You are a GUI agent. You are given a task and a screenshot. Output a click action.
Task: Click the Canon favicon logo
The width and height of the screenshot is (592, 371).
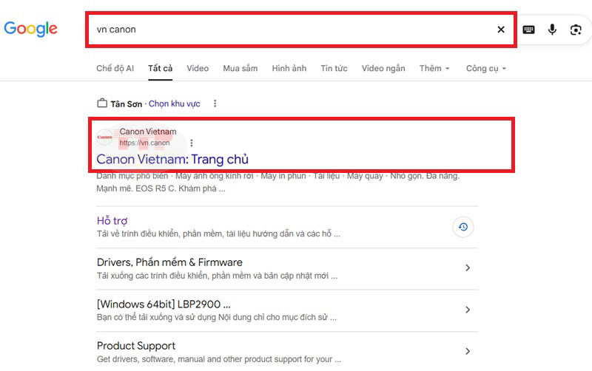click(x=104, y=137)
